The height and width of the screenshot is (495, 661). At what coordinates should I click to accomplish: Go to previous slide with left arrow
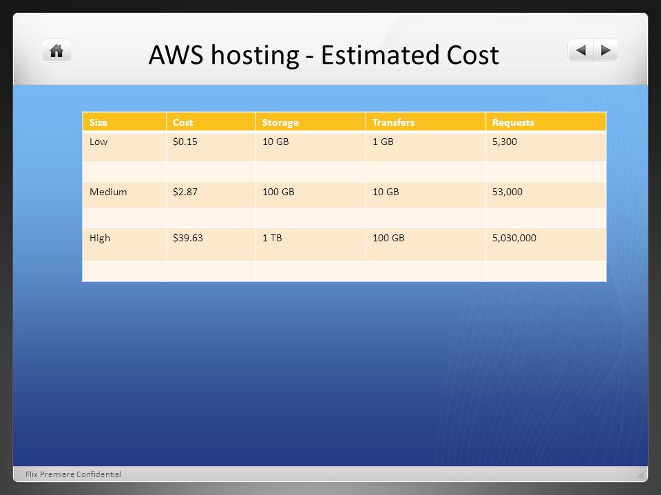(x=581, y=50)
